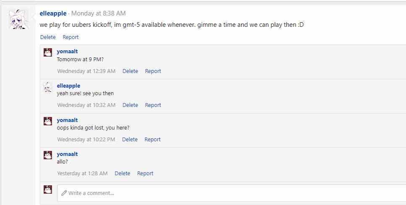Click yomaalt avatar beside 'Tomorrow at 9 PM?'
Image resolution: width=406 pixels, height=205 pixels.
pyautogui.click(x=48, y=52)
